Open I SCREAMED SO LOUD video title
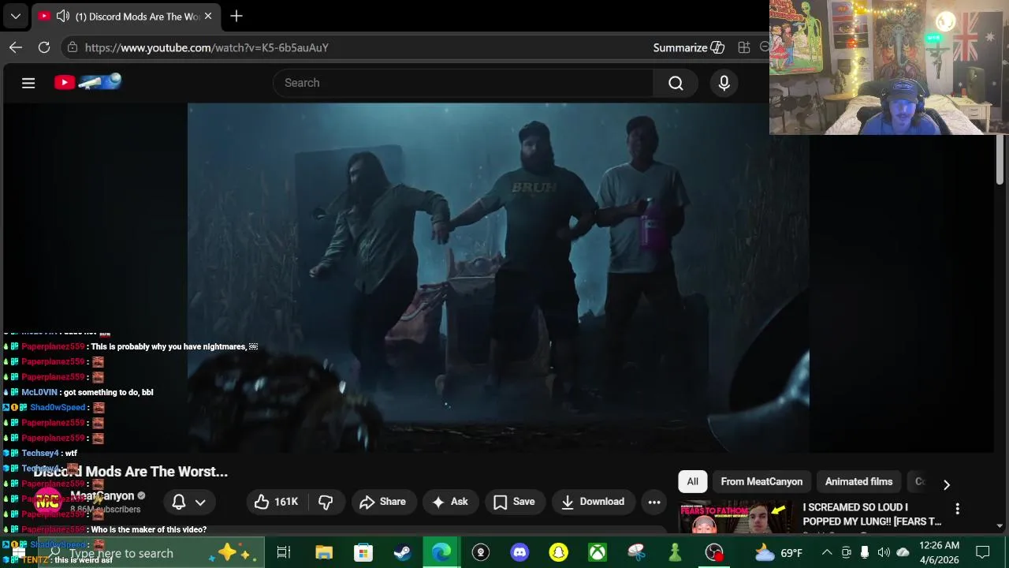Viewport: 1009px width, 568px height. click(x=872, y=514)
